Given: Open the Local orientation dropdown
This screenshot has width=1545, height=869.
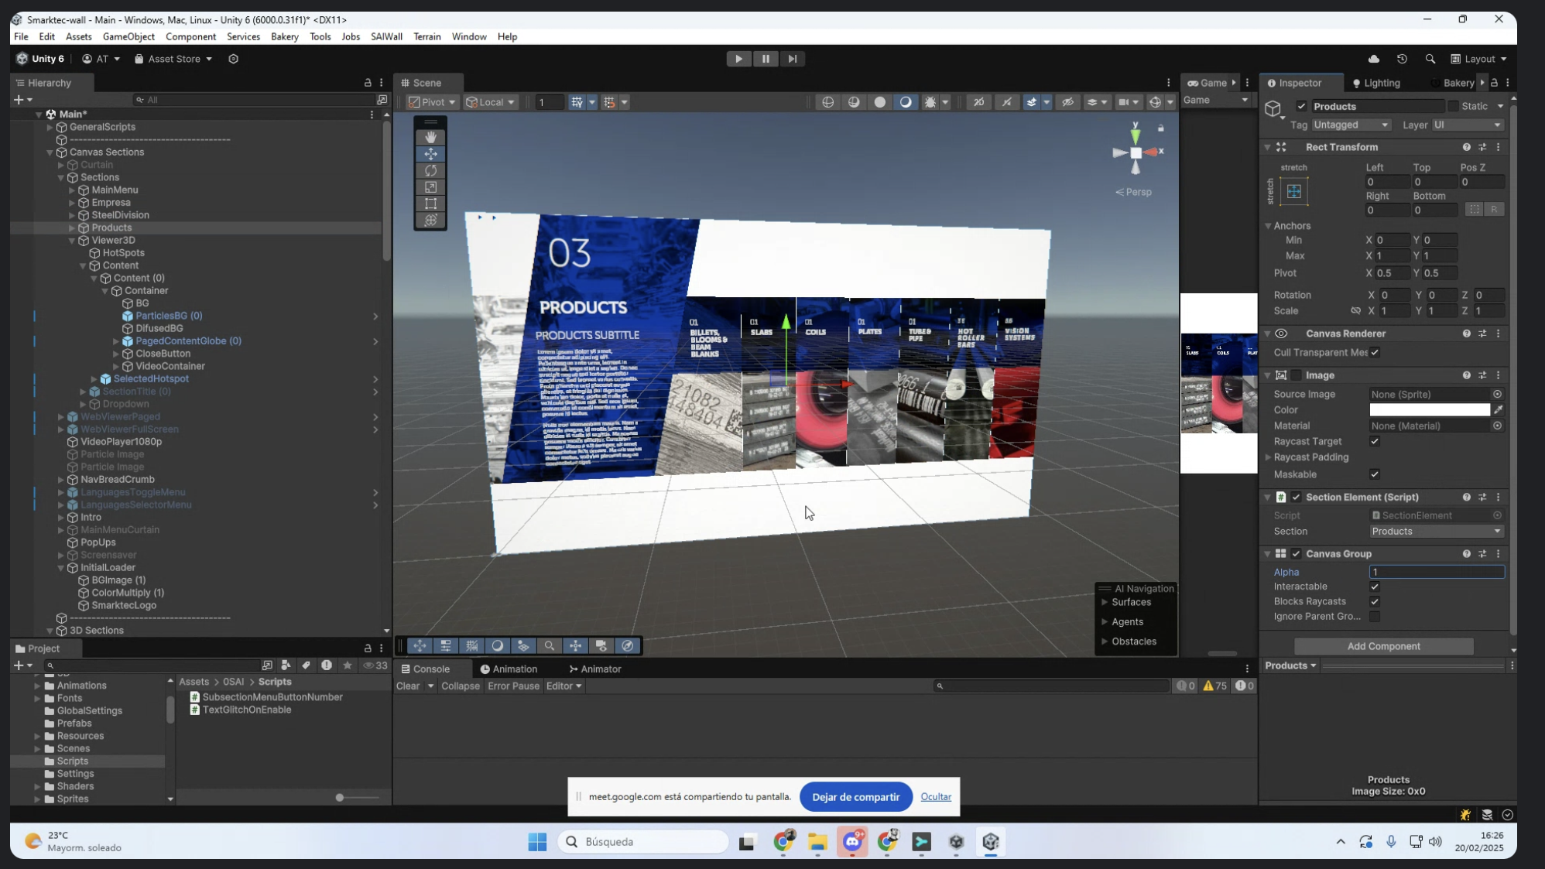Looking at the screenshot, I should (x=490, y=102).
